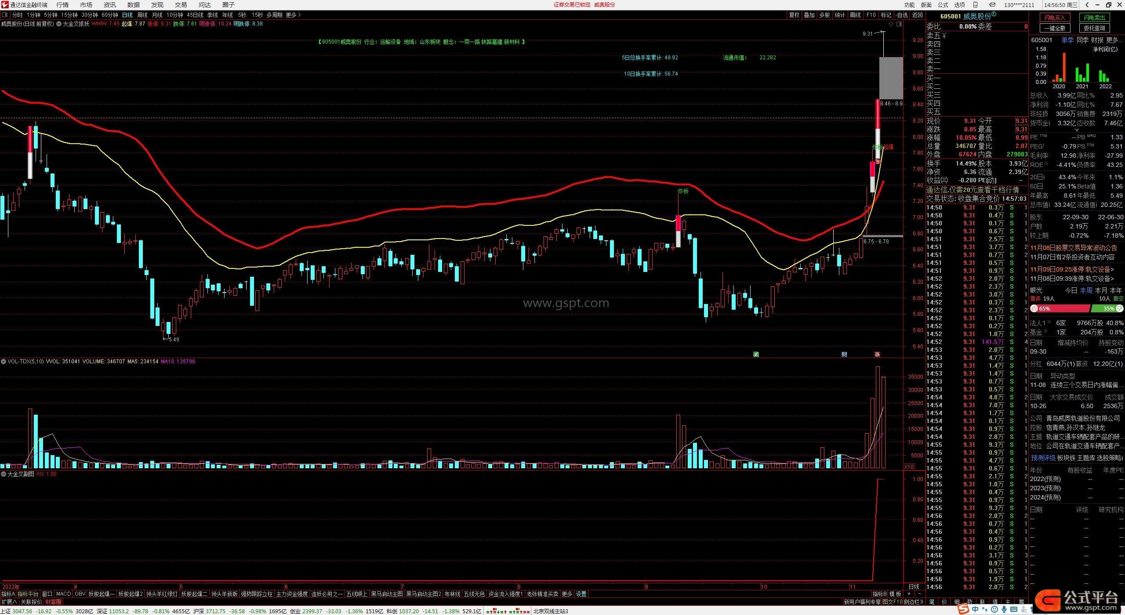Expand the 大金叉抓妖 main indicator menu
Screen dimensions: 1125x615
[x=59, y=24]
